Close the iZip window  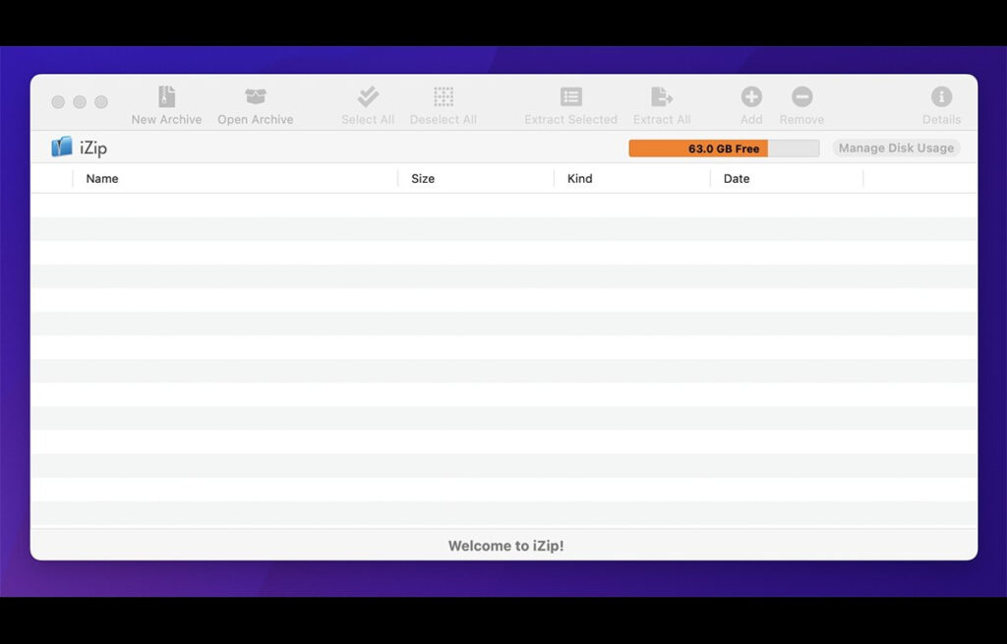(58, 102)
